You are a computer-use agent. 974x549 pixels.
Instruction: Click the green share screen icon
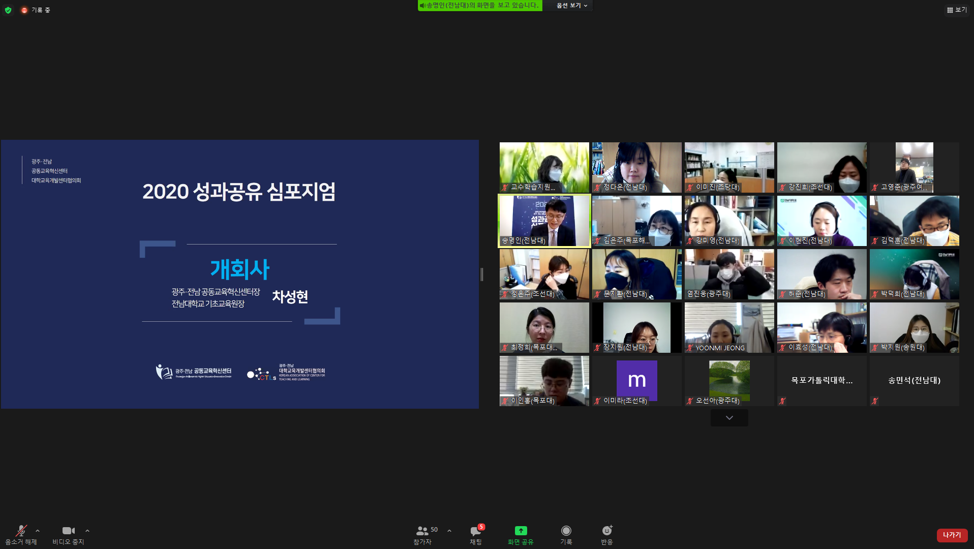pyautogui.click(x=521, y=531)
